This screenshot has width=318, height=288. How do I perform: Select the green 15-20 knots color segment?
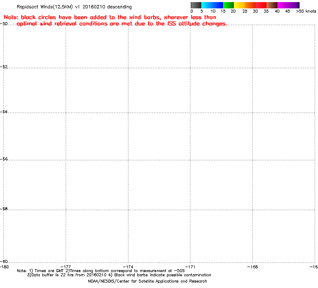click(x=228, y=5)
